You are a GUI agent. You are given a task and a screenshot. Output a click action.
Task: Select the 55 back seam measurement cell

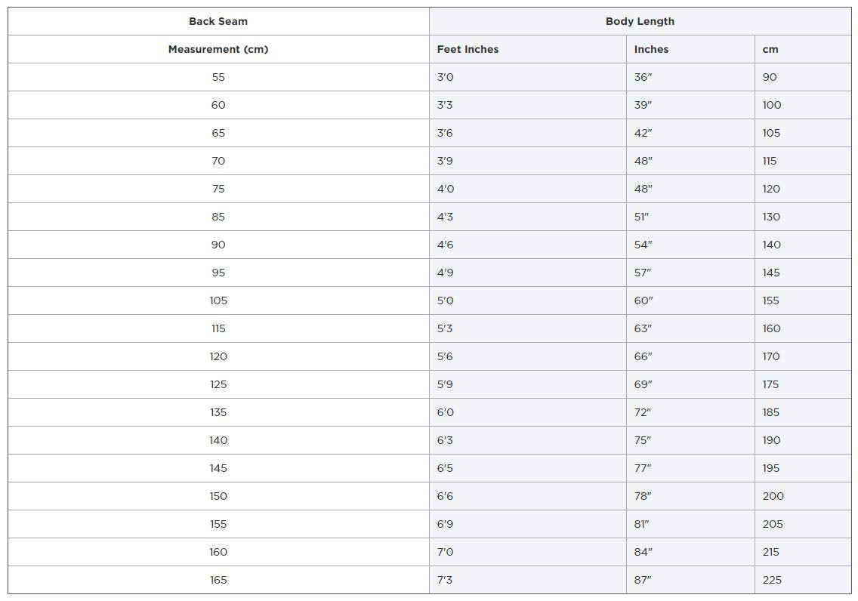coord(218,77)
